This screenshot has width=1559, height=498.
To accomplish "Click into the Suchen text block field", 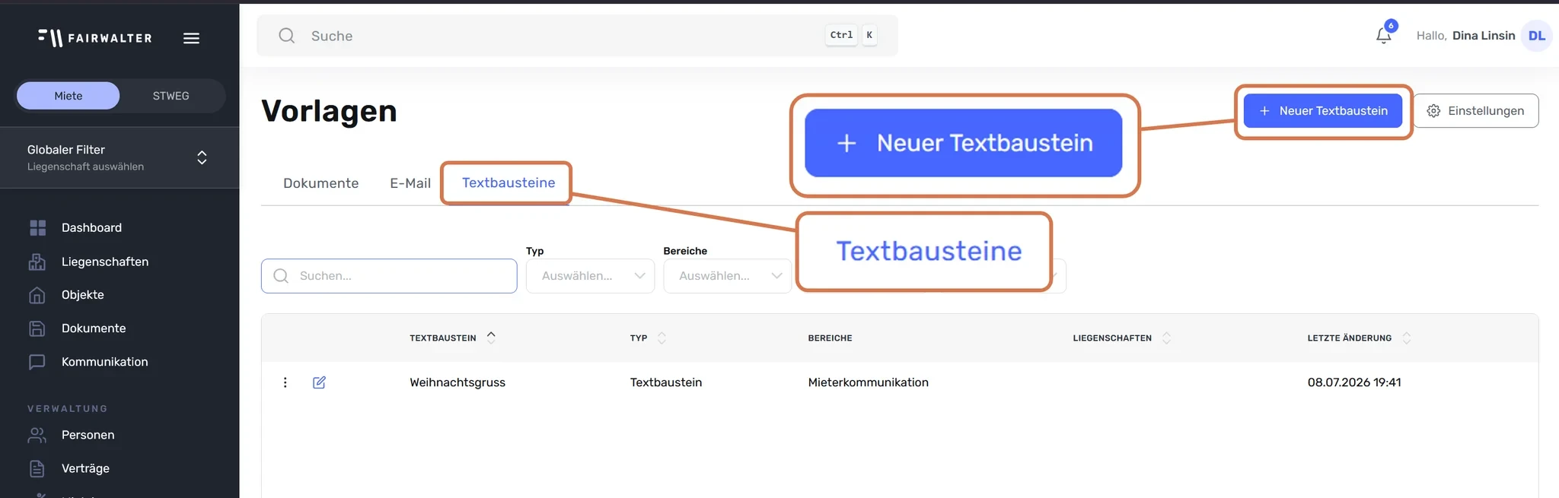I will [389, 276].
